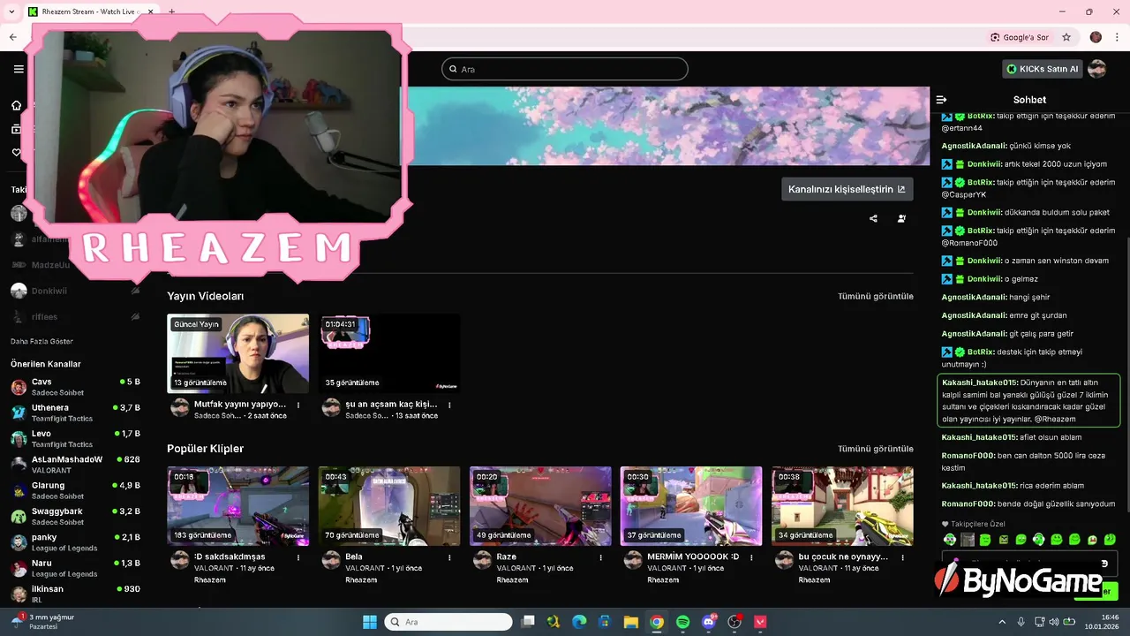Click the share channel icon

(873, 218)
